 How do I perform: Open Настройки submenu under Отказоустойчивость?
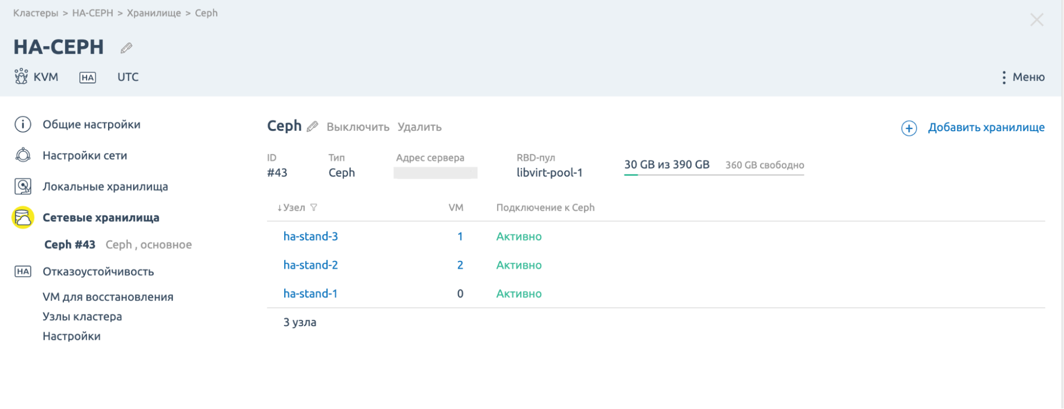tap(71, 336)
